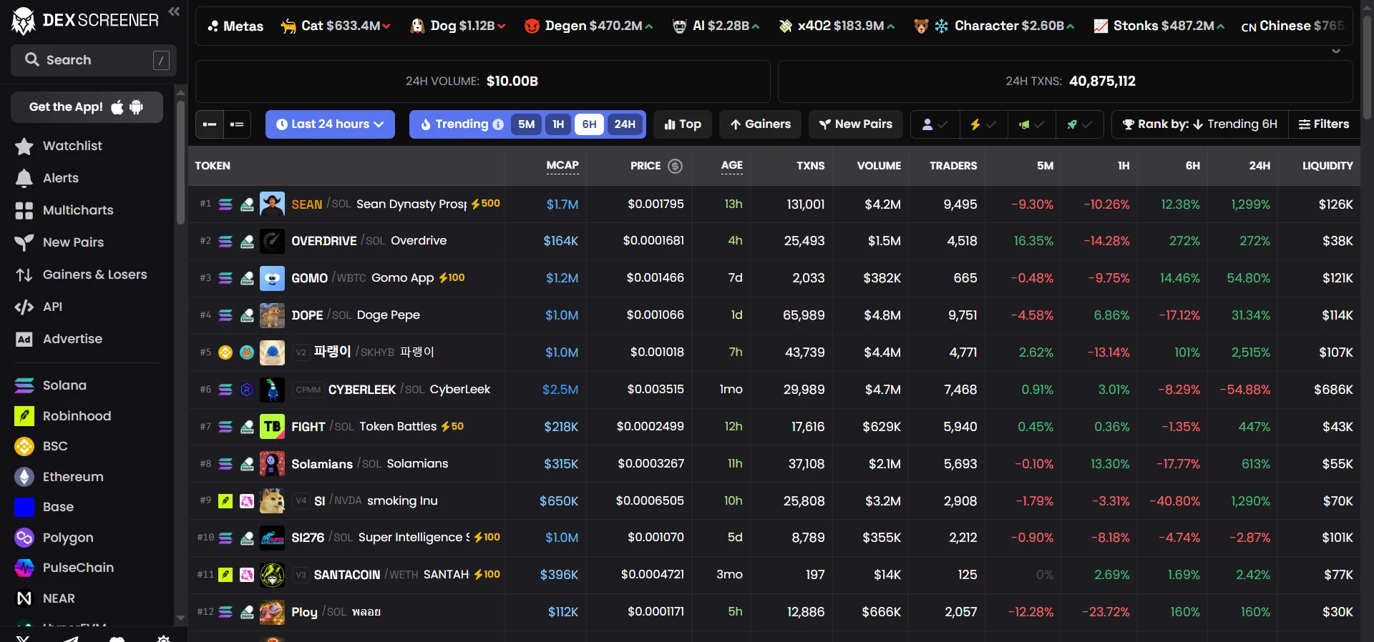Open Watchlist from the star icon
The image size is (1374, 642).
[x=24, y=146]
